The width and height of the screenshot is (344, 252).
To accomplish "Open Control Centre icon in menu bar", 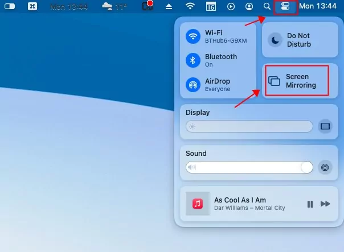I will tap(285, 6).
